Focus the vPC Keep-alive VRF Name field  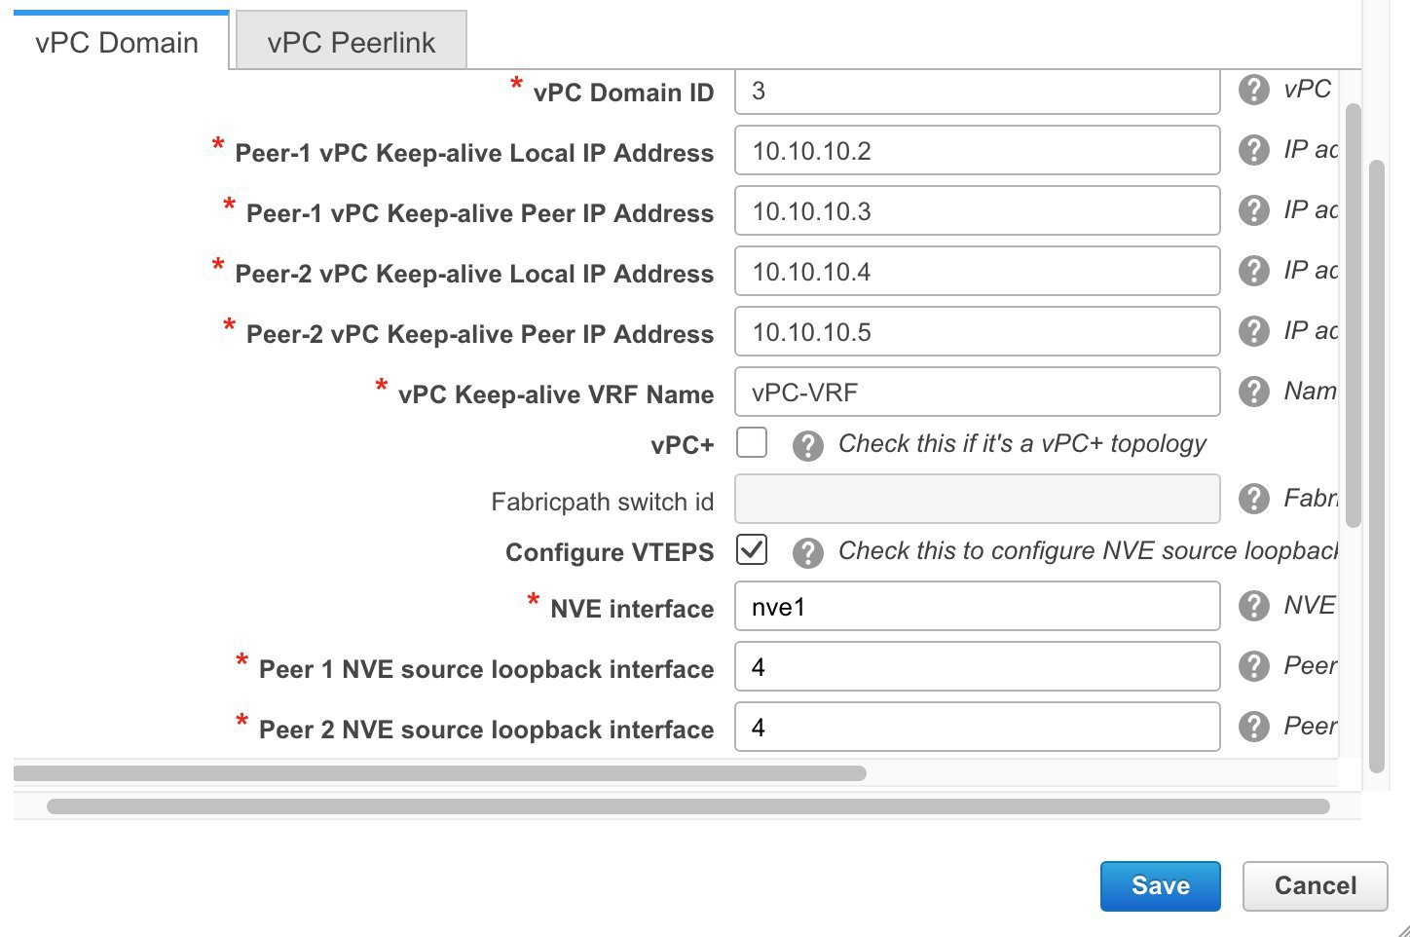[x=977, y=392]
